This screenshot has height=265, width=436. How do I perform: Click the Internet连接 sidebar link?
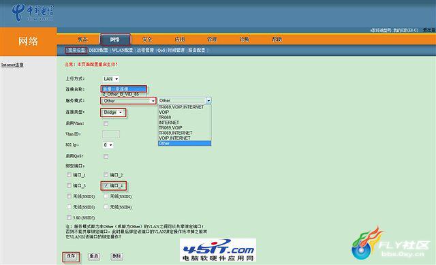click(x=12, y=65)
